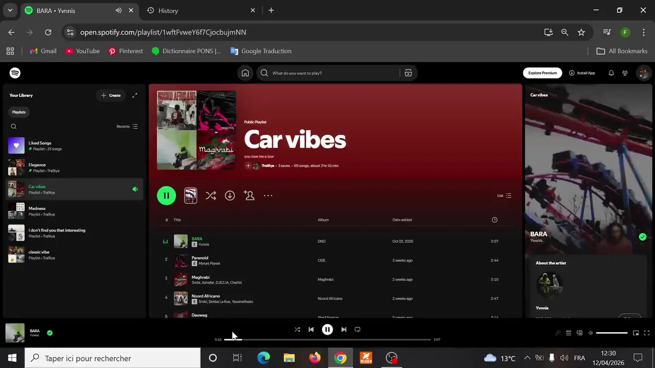
Task: Open more options for Car vibes
Action: (x=268, y=196)
